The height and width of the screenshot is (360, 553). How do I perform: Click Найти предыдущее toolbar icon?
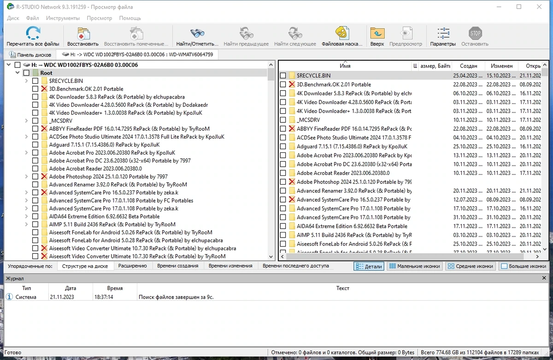pyautogui.click(x=246, y=33)
